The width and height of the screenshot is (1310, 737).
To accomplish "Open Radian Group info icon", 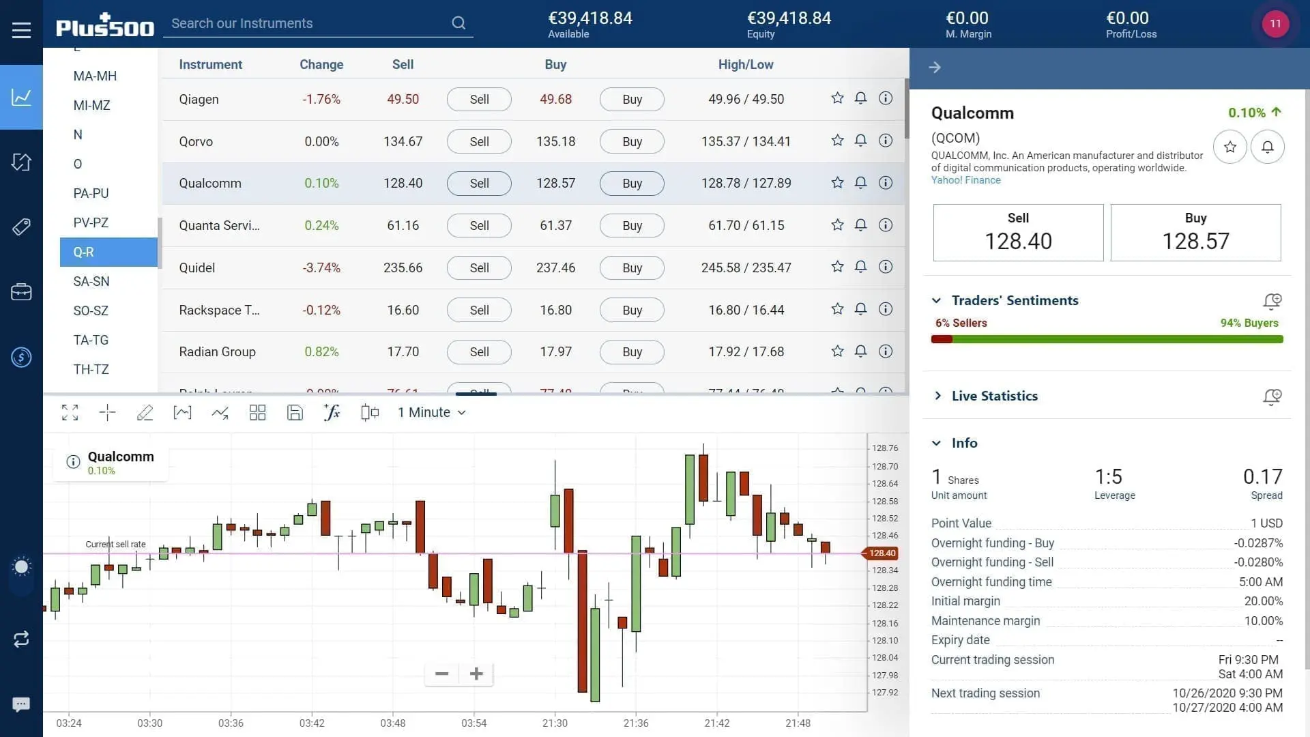I will [x=886, y=351].
